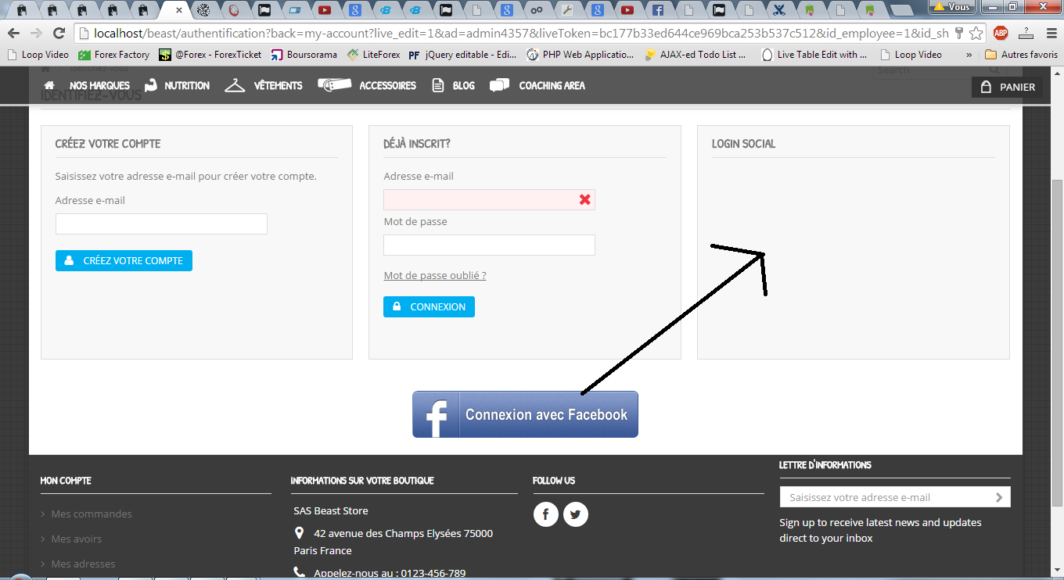Open the Mes adresses footer link
The height and width of the screenshot is (580, 1064).
pyautogui.click(x=83, y=564)
